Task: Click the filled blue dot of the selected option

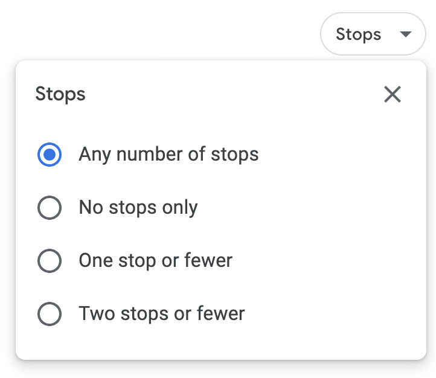Action: (x=50, y=155)
